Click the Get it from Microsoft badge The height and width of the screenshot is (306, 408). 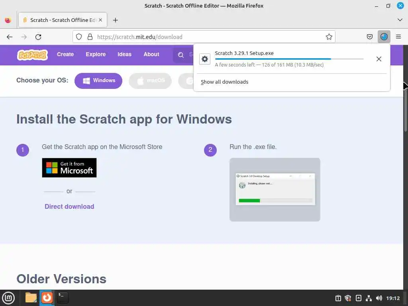coord(69,168)
